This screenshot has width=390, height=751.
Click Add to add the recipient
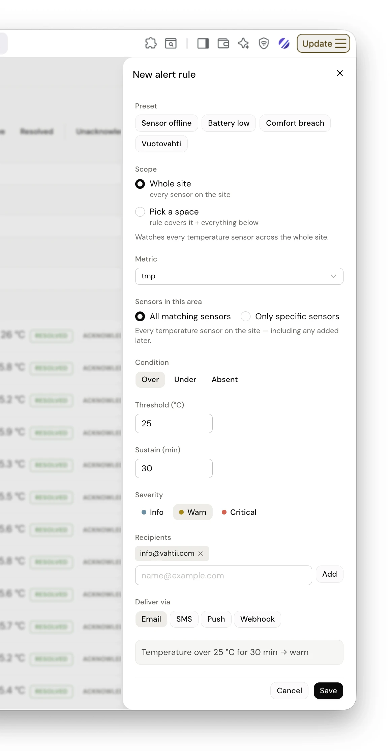329,574
